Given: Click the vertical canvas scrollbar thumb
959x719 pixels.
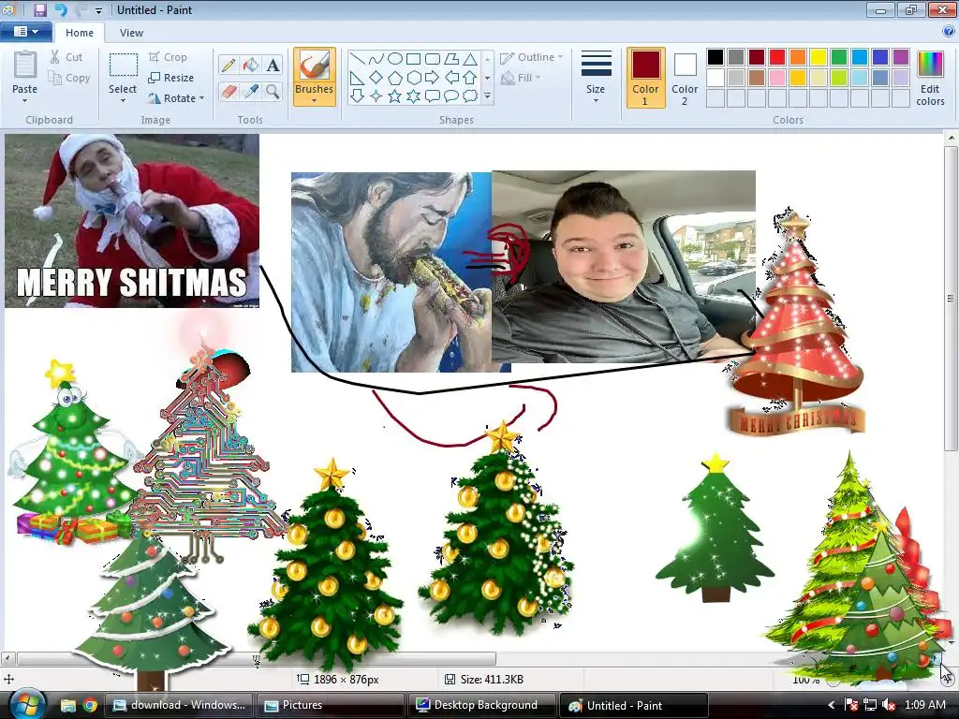Looking at the screenshot, I should click(952, 299).
